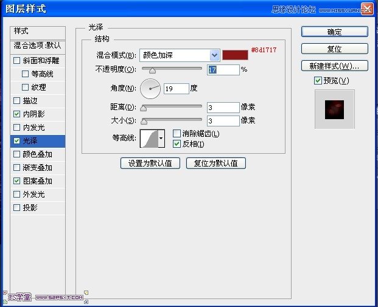Uncheck the 反相 checkbox
Viewport: 378px width, 307px height.
click(177, 144)
